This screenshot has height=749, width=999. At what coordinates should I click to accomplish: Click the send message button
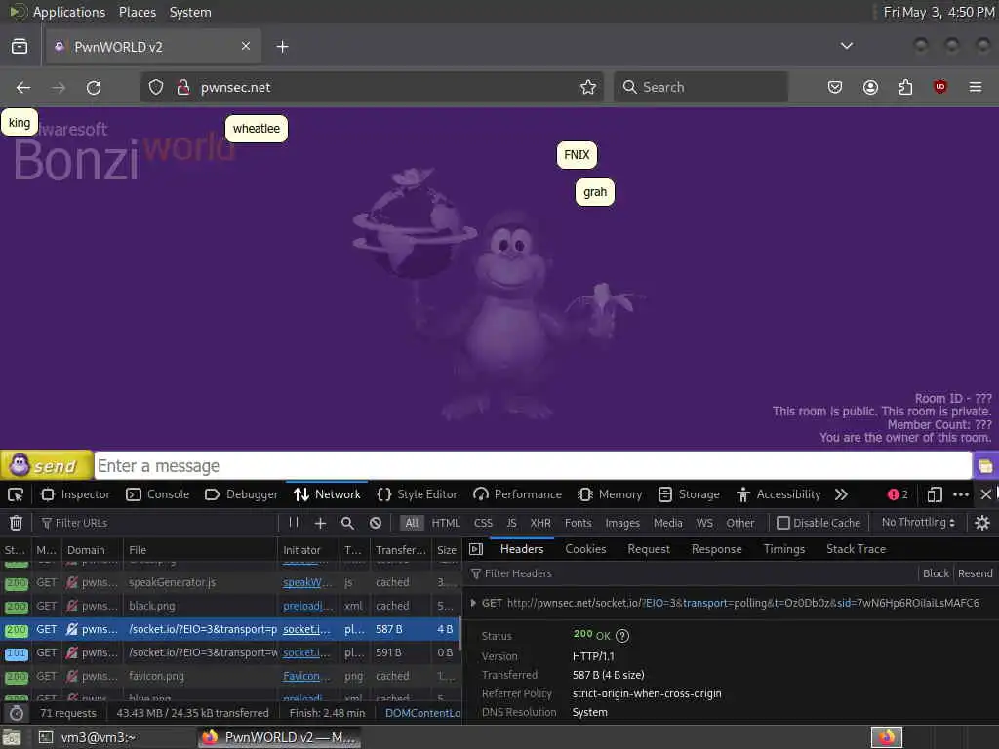[46, 465]
